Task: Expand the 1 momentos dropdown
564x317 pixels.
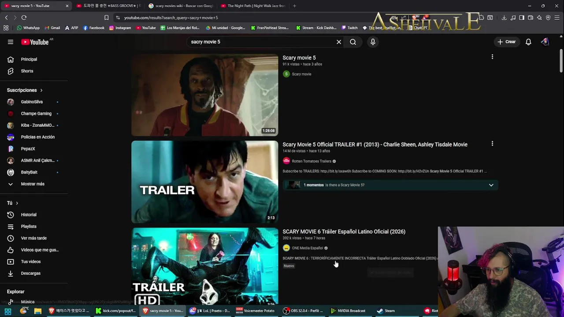Action: tap(491, 185)
